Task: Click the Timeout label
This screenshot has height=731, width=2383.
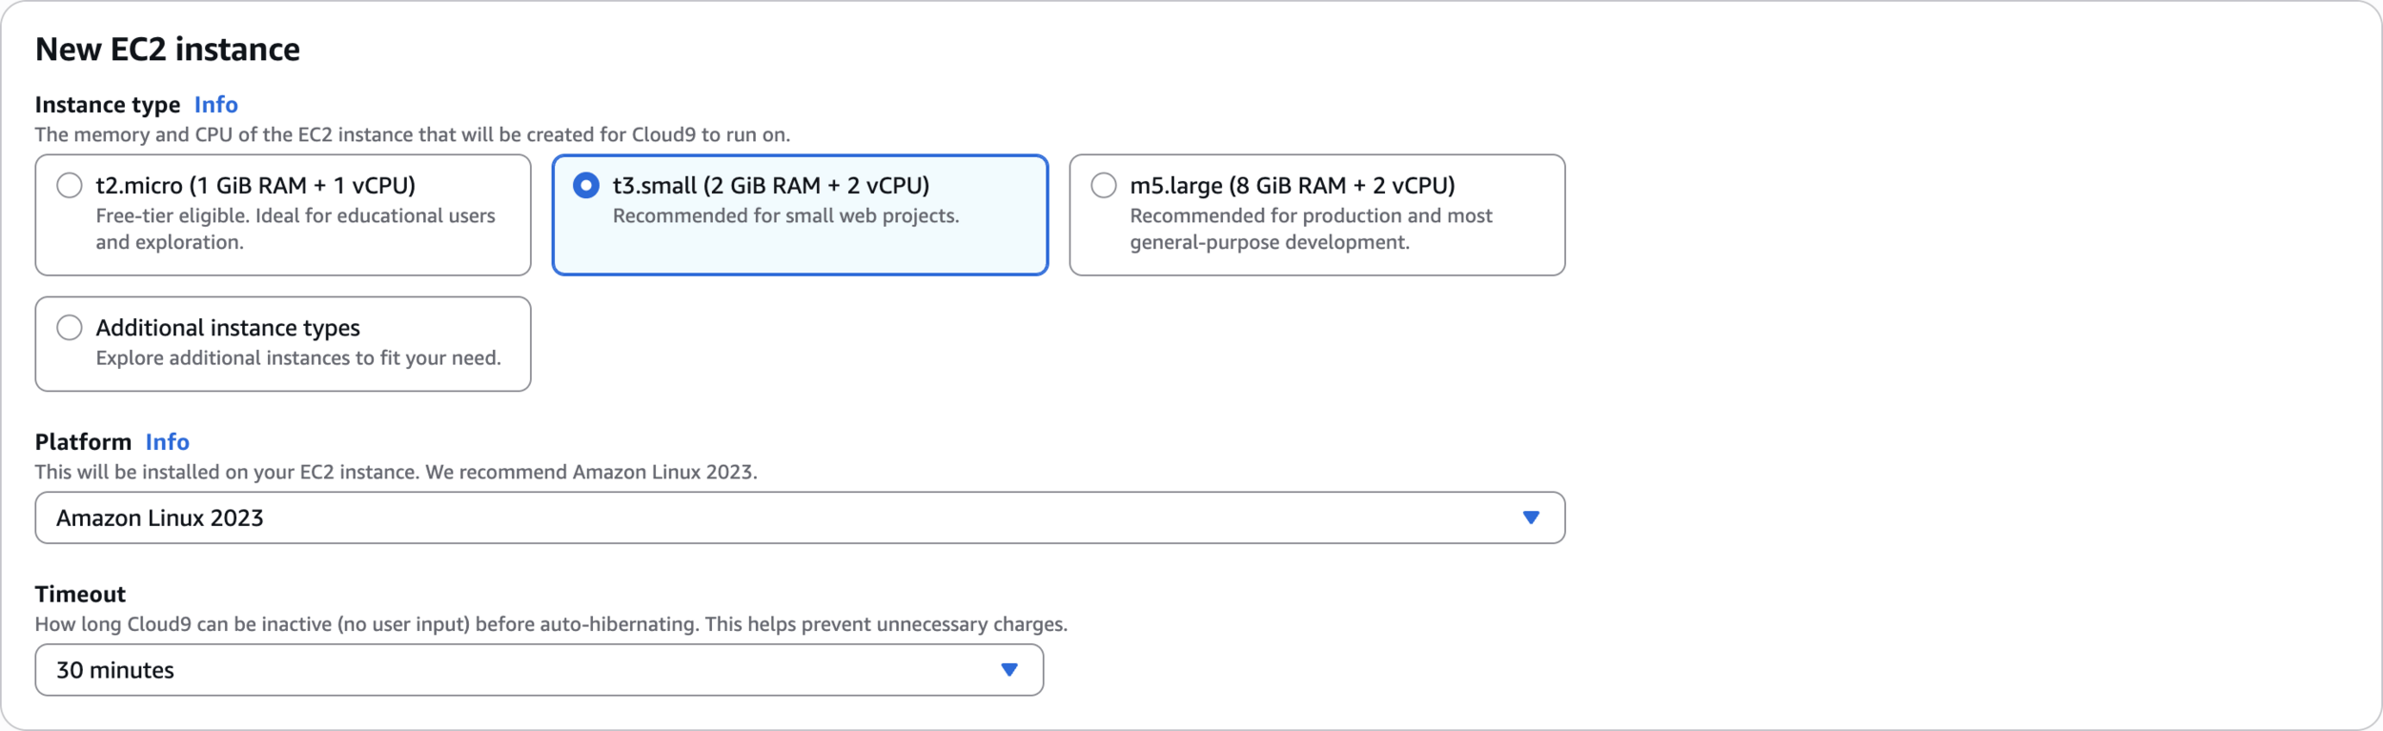Action: click(x=80, y=595)
